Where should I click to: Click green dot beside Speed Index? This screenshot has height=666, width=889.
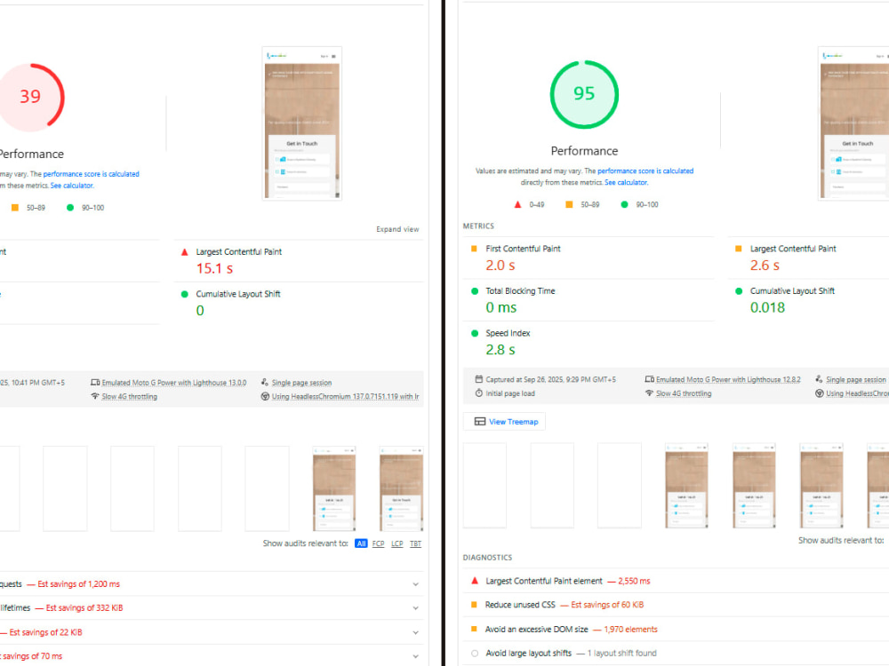475,334
